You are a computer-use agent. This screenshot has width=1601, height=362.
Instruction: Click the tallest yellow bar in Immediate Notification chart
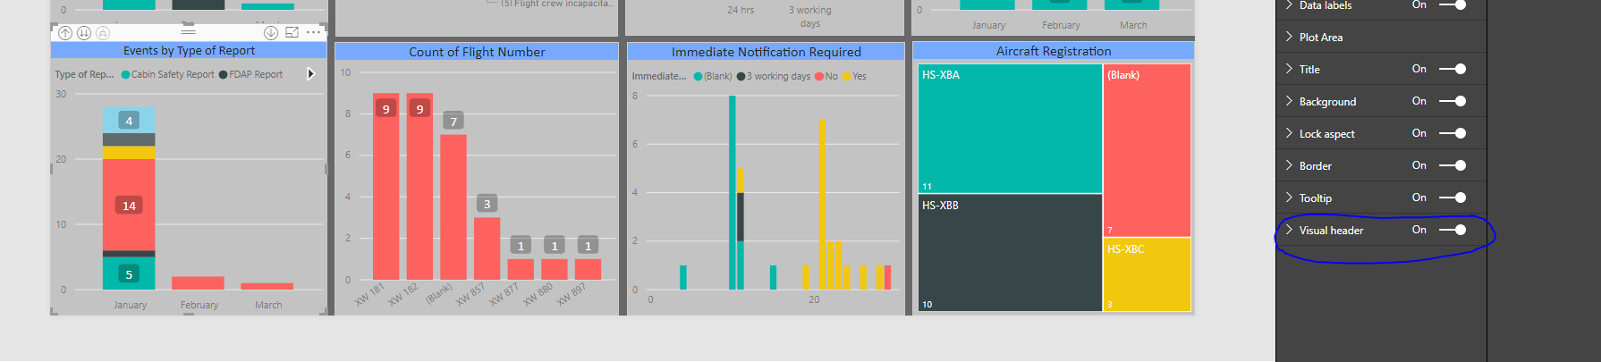coord(822,205)
